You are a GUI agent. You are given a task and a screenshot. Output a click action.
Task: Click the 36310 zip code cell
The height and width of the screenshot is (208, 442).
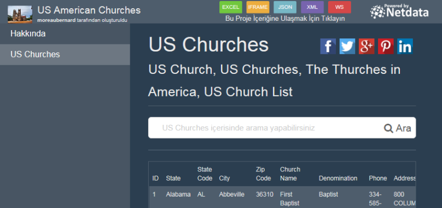click(264, 194)
